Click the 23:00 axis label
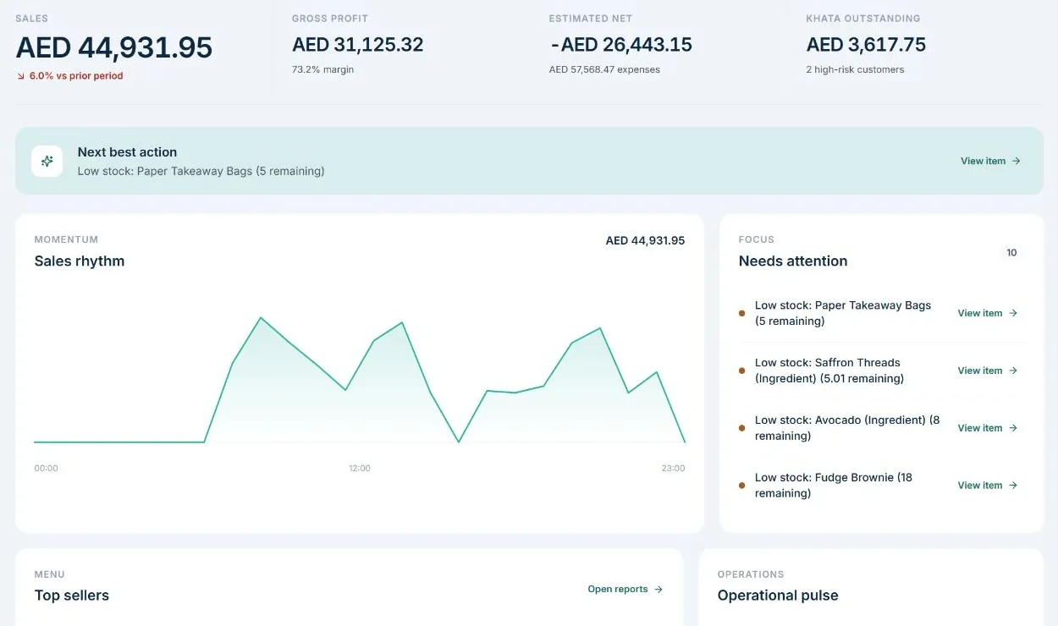Viewport: 1058px width, 626px height. (x=673, y=468)
